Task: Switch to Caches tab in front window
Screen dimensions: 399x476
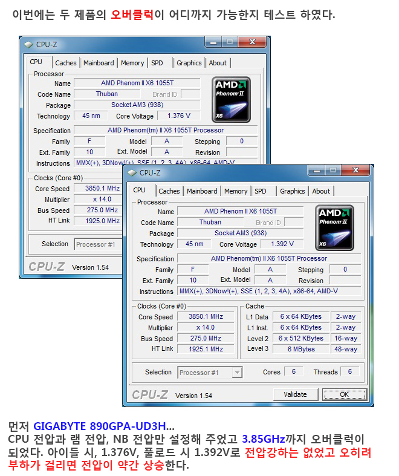Action: click(x=169, y=191)
